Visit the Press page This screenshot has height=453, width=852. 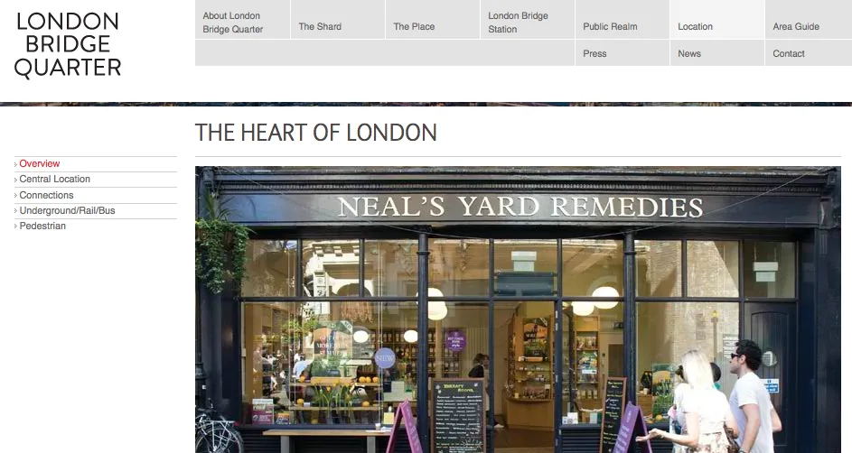[x=623, y=53]
